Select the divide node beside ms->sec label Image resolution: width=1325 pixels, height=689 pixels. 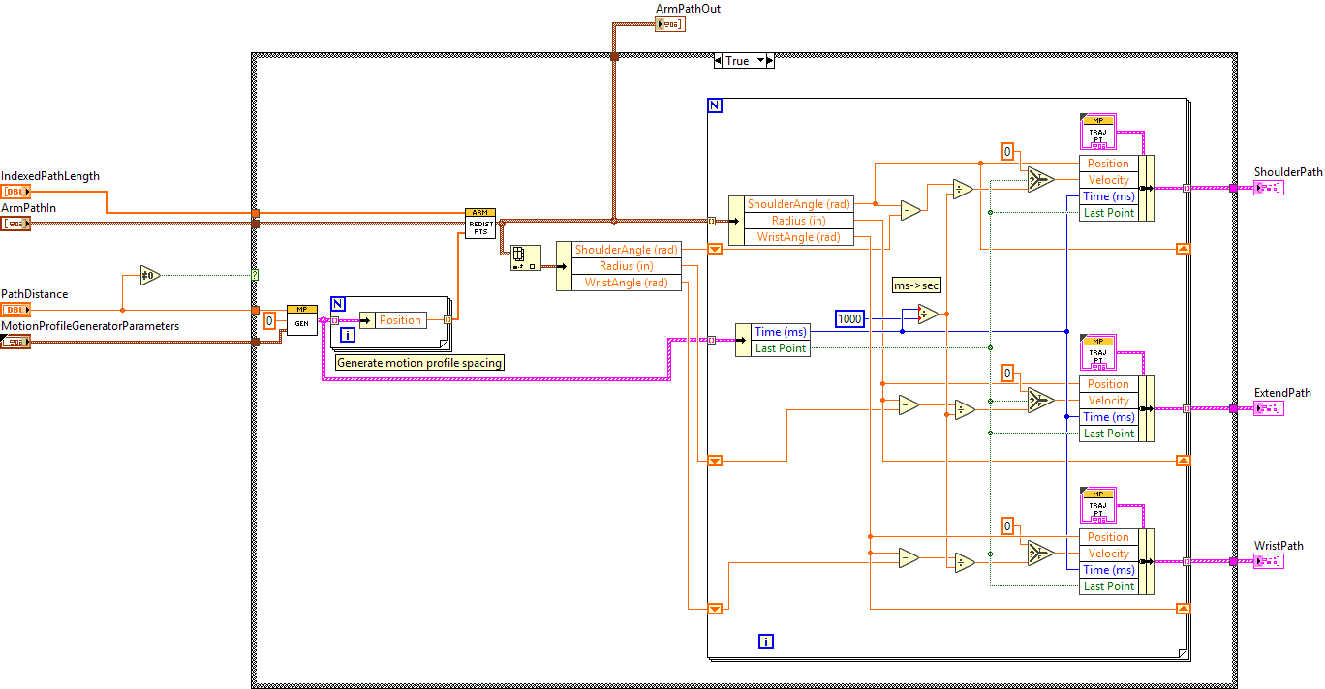928,315
